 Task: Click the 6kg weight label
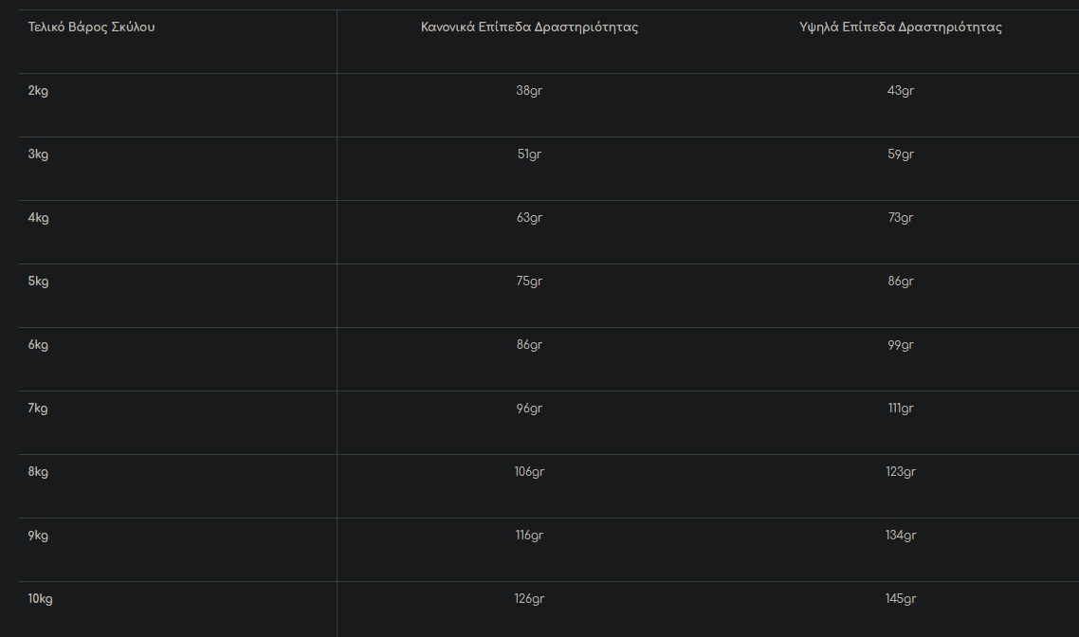[x=38, y=345]
